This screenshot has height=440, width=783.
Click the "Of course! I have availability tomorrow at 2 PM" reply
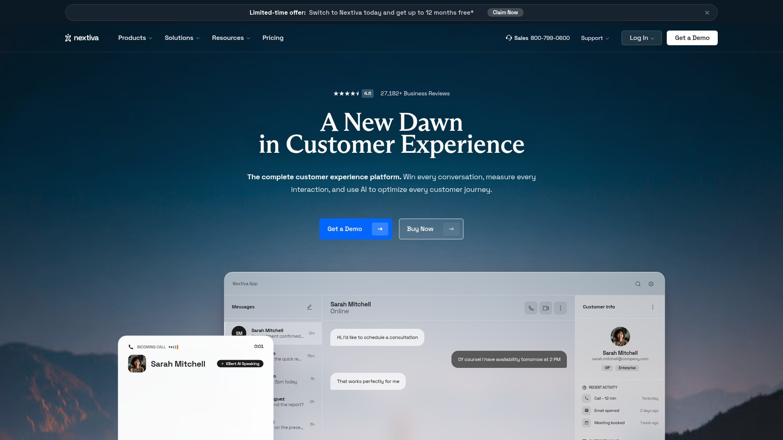pos(509,359)
